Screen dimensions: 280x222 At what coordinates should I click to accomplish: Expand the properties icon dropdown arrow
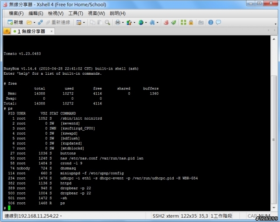[84, 22]
